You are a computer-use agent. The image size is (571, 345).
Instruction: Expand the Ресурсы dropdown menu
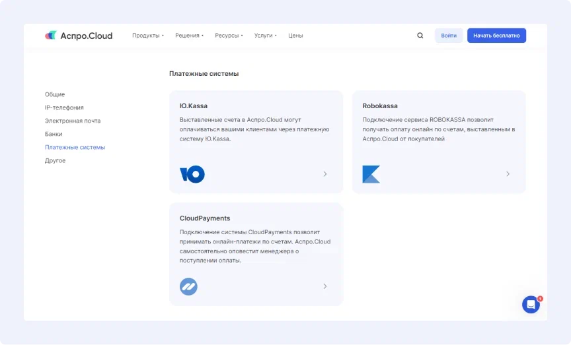tap(229, 36)
